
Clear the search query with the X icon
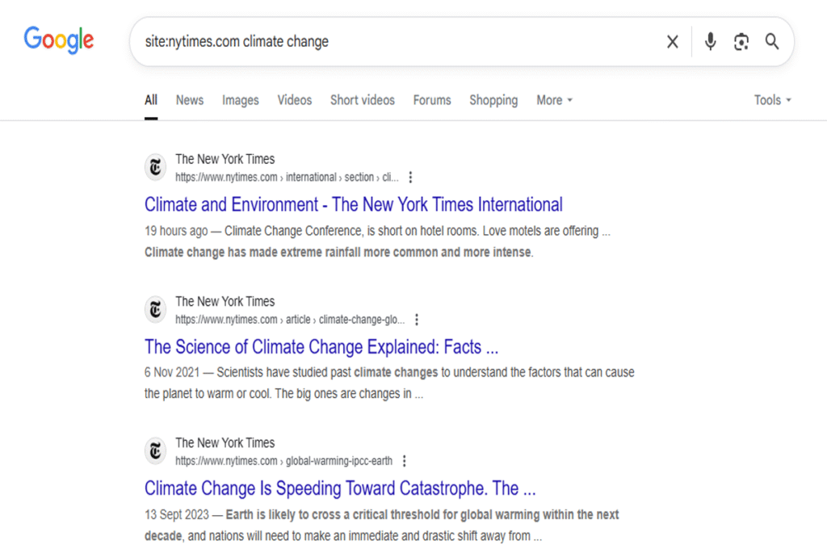pyautogui.click(x=672, y=42)
